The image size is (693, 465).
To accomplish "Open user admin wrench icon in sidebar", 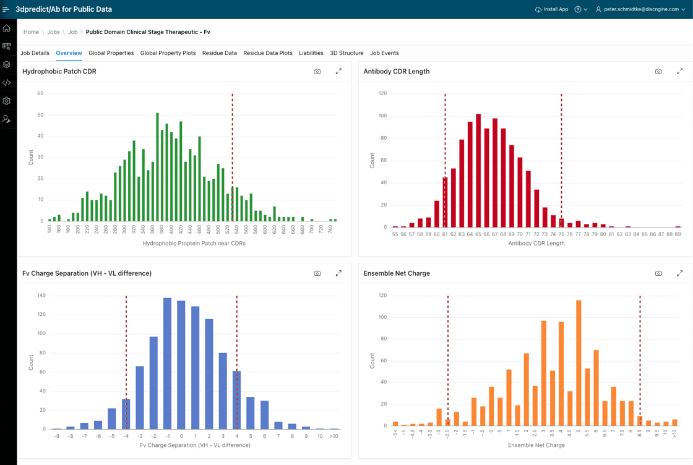I will click(x=7, y=119).
